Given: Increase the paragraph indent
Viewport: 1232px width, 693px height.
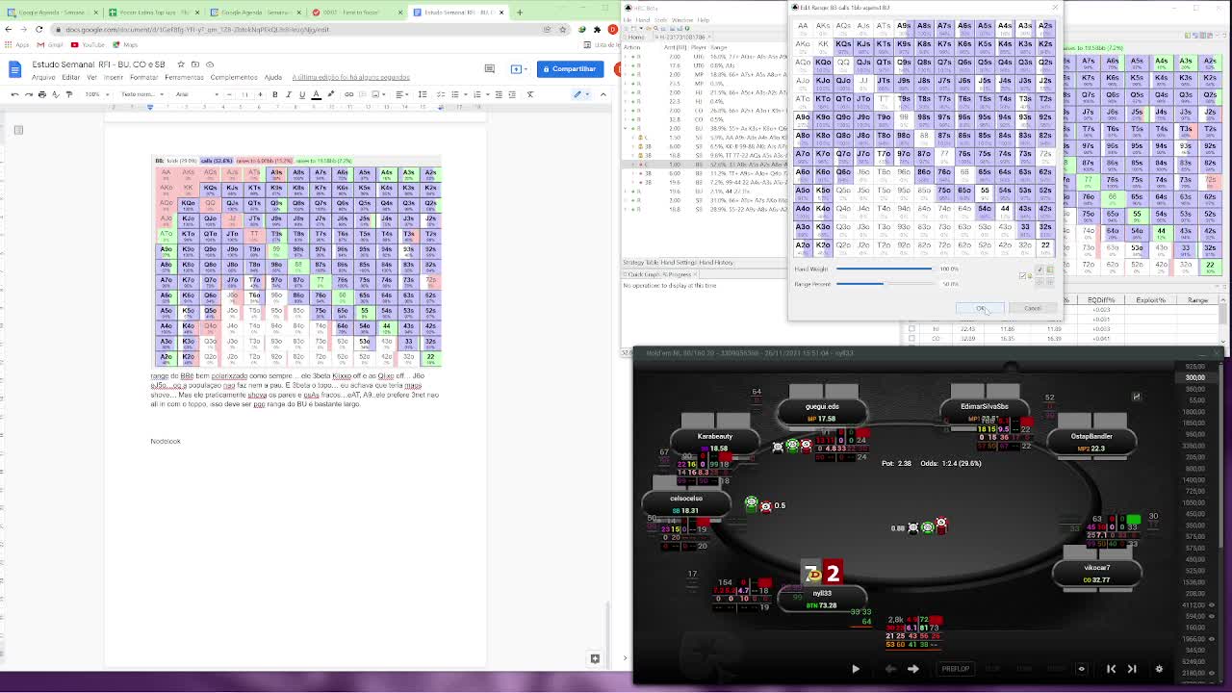Looking at the screenshot, I should tap(512, 94).
